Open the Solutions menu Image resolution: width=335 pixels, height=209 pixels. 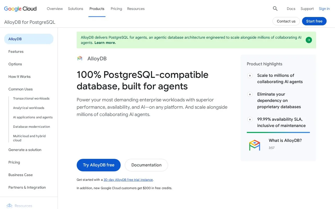pyautogui.click(x=76, y=9)
